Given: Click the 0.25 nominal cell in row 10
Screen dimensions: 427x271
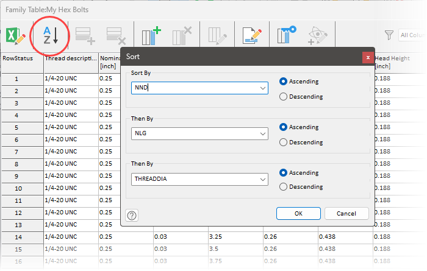Looking at the screenshot, I should coord(110,188).
